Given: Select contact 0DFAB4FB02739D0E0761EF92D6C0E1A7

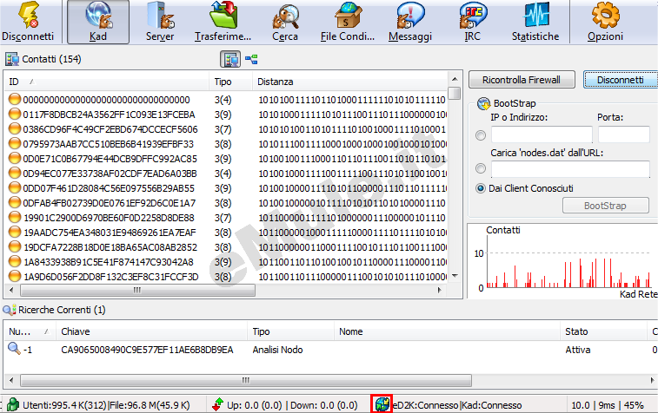Looking at the screenshot, I should pyautogui.click(x=110, y=203).
